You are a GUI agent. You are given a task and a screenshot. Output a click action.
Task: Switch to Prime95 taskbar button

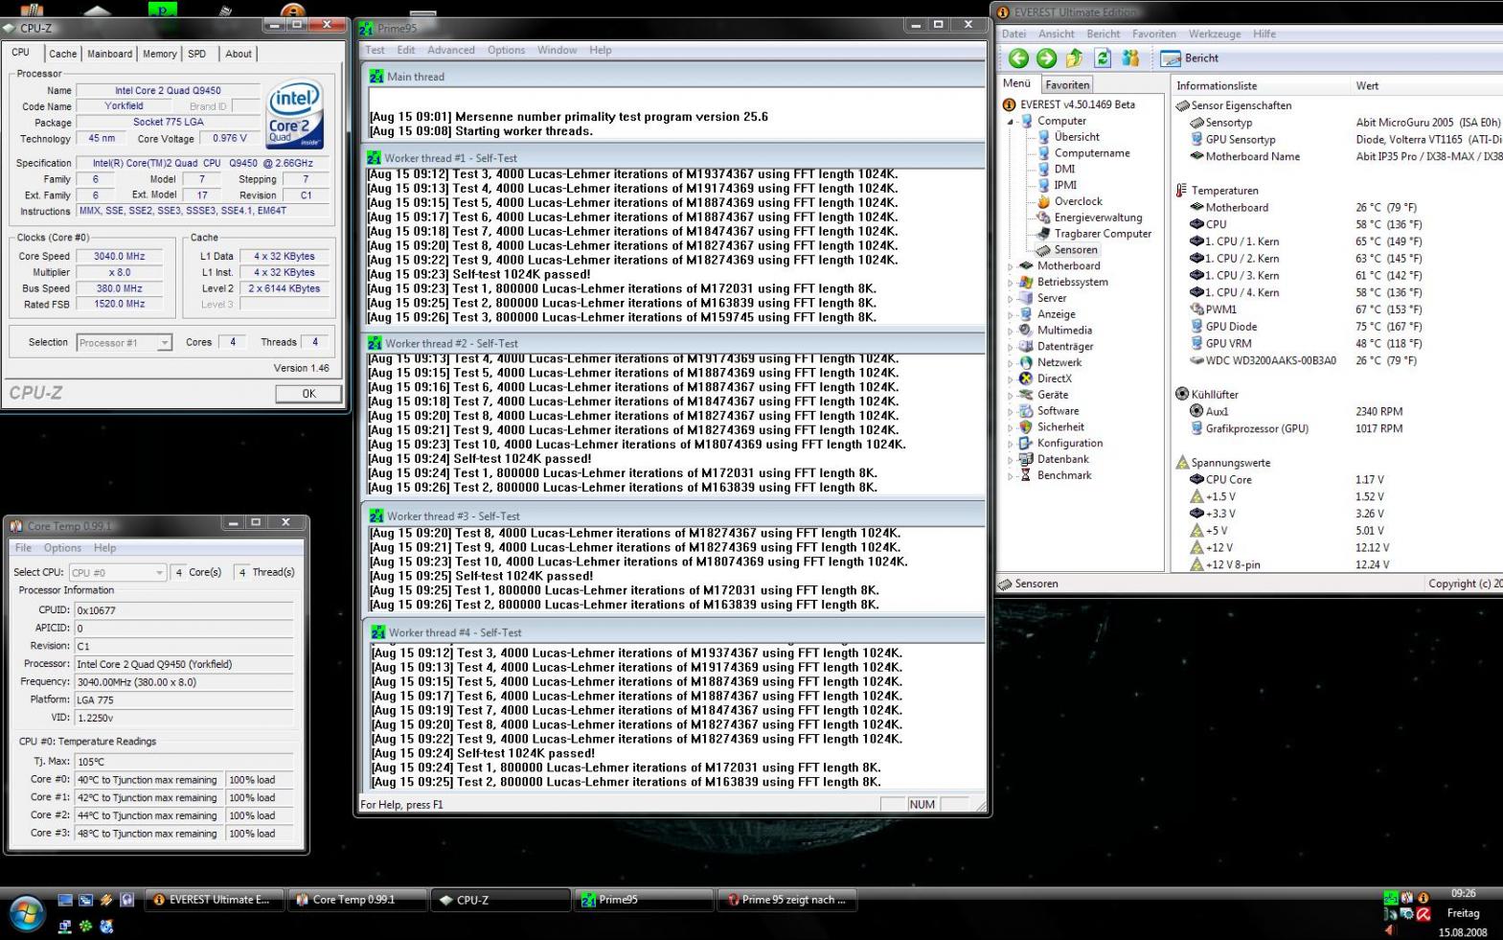(644, 900)
